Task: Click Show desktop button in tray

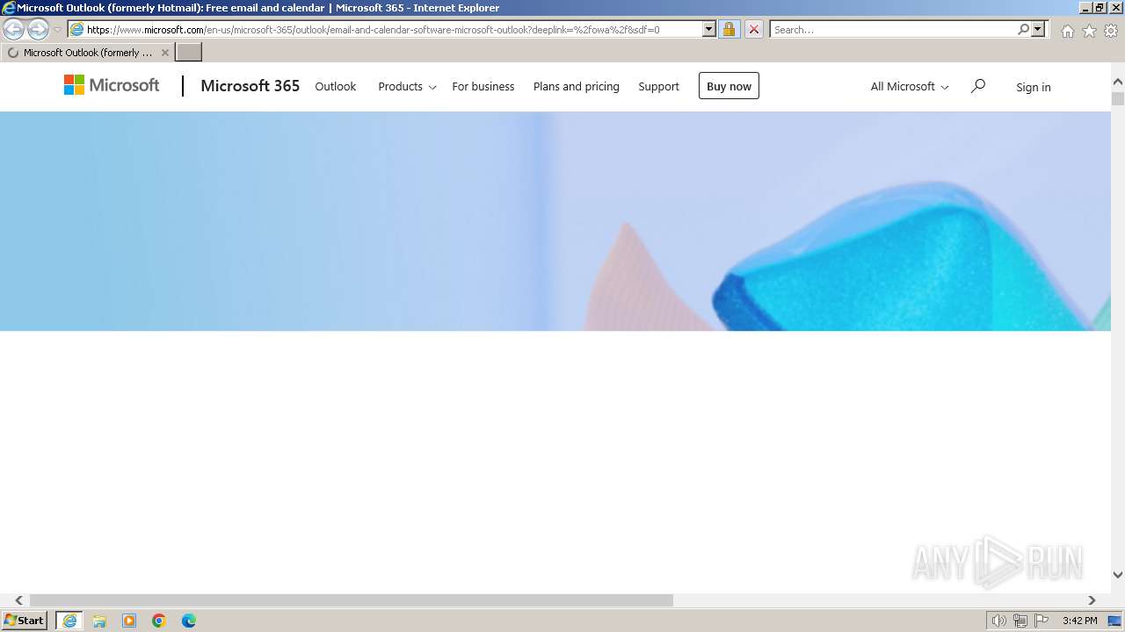Action: click(x=1114, y=621)
